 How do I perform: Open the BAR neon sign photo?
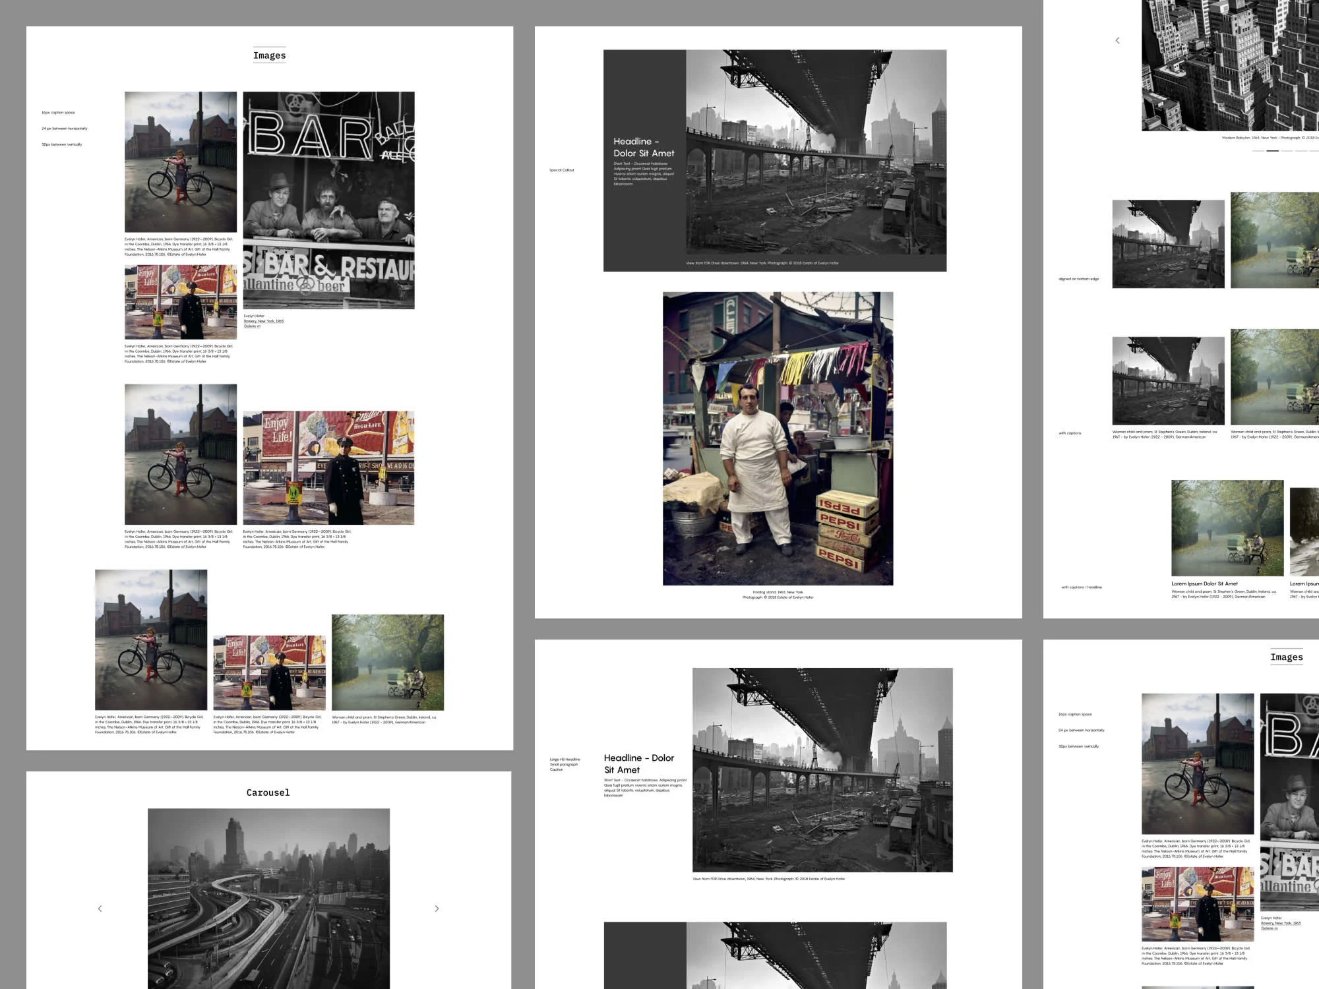pos(328,200)
